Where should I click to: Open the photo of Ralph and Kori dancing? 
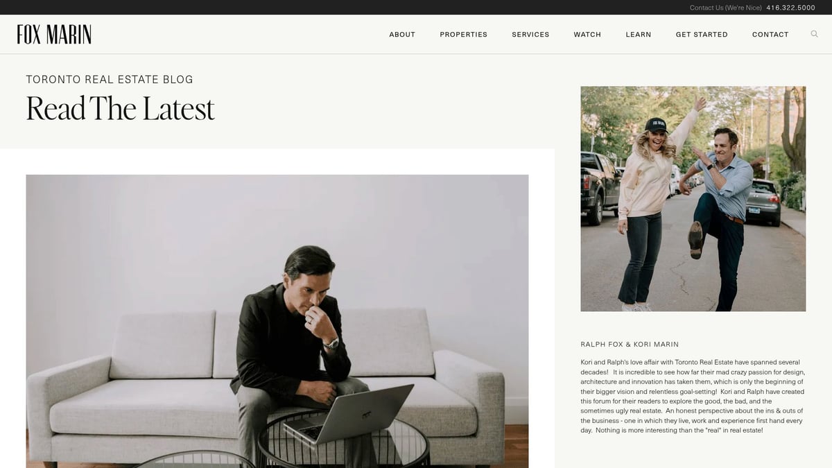(693, 199)
